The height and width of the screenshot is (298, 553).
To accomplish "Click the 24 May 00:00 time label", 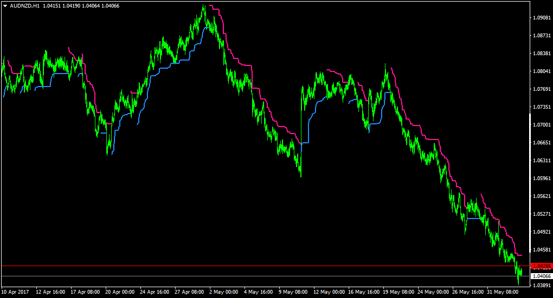I will tap(433, 292).
